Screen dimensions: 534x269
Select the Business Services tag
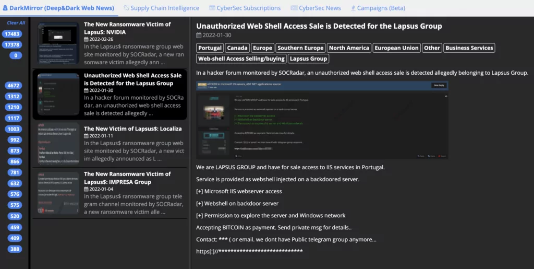(x=469, y=48)
